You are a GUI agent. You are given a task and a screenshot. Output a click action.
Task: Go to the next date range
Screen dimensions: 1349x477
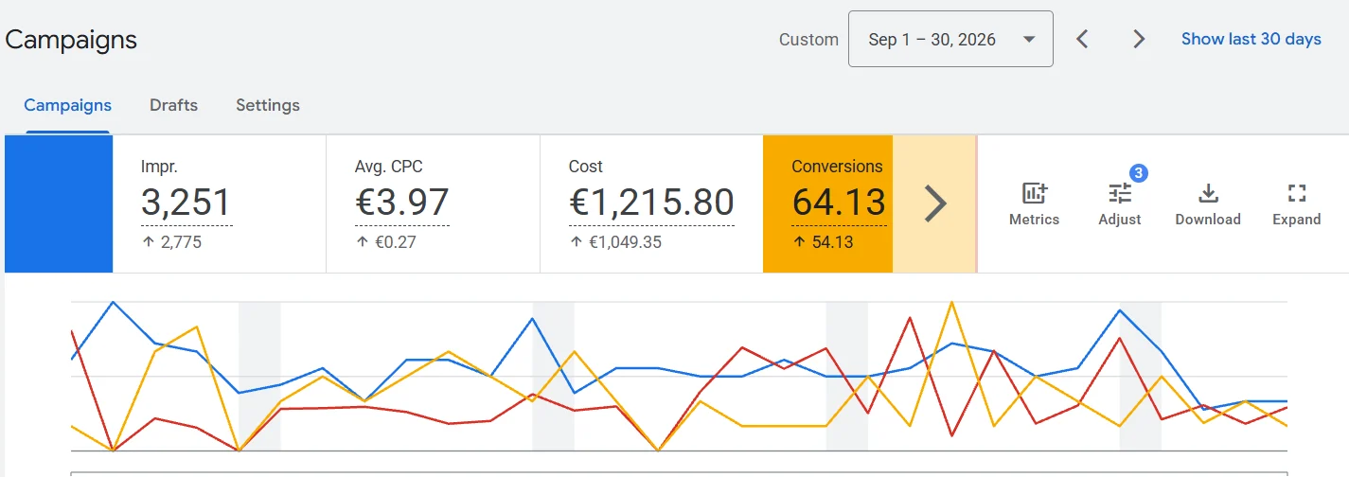click(1139, 39)
